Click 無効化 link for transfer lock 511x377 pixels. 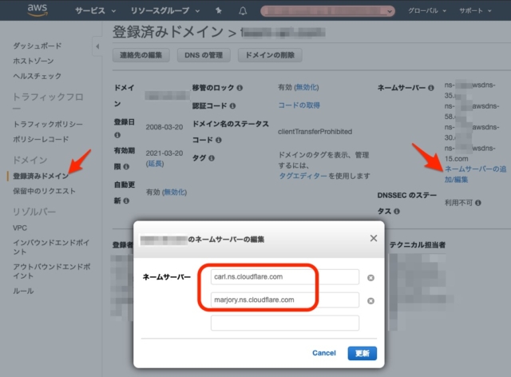tap(307, 87)
